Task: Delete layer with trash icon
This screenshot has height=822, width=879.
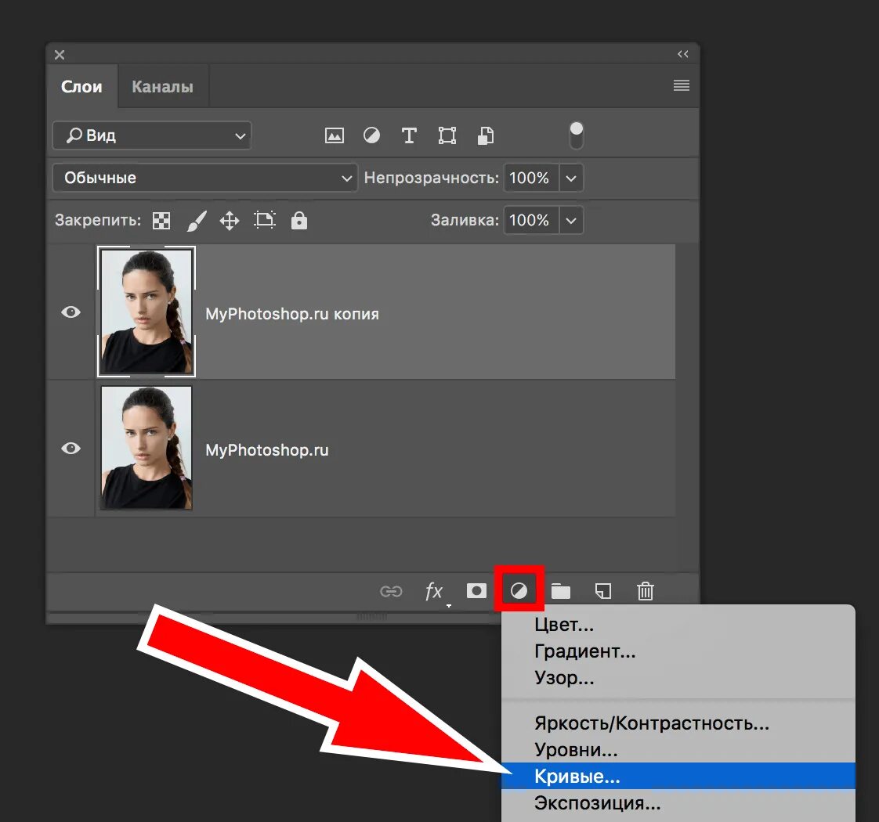Action: point(646,591)
